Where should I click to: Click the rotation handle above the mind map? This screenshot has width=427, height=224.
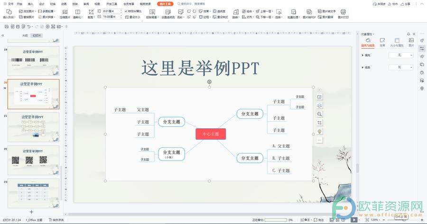click(x=209, y=82)
